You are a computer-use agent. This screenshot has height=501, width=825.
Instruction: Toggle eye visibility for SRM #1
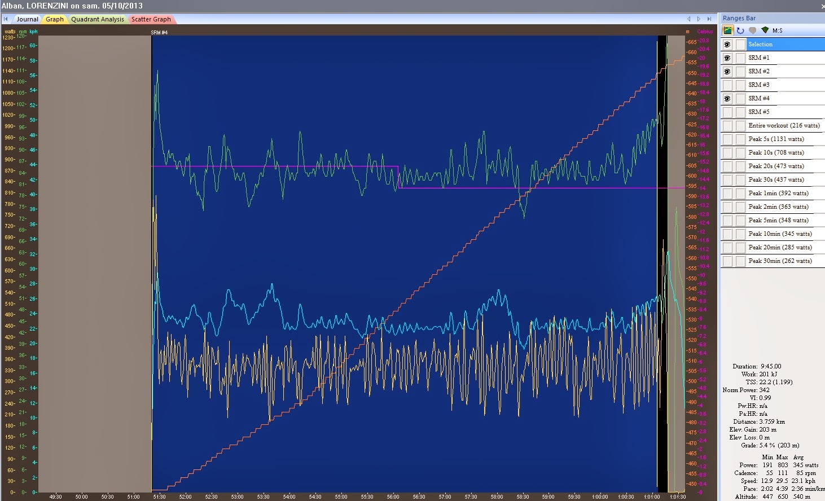pyautogui.click(x=727, y=58)
